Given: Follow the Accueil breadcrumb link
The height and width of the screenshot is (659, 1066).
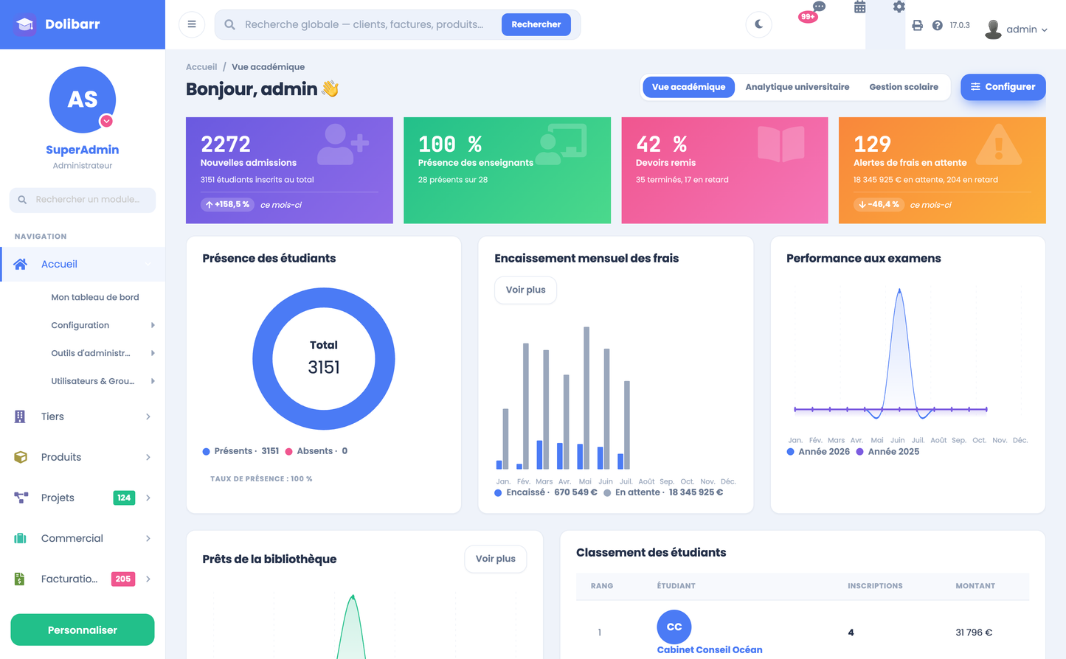Looking at the screenshot, I should 201,67.
